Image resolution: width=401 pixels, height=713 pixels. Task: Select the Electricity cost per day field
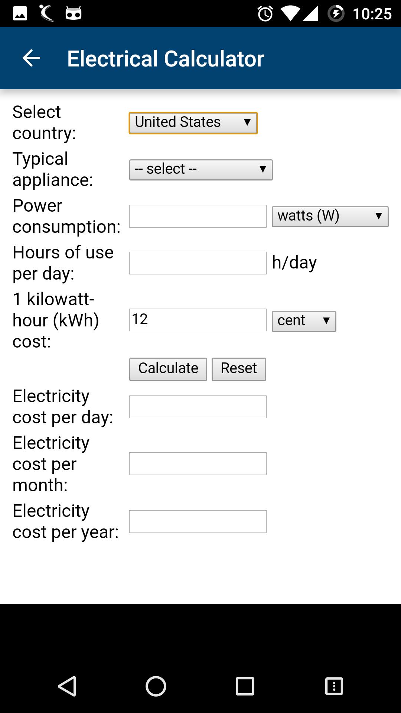point(198,407)
